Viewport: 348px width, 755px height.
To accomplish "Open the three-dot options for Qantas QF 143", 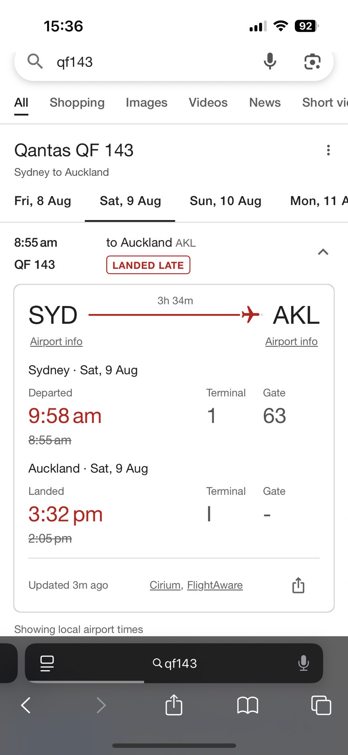I will [x=328, y=150].
